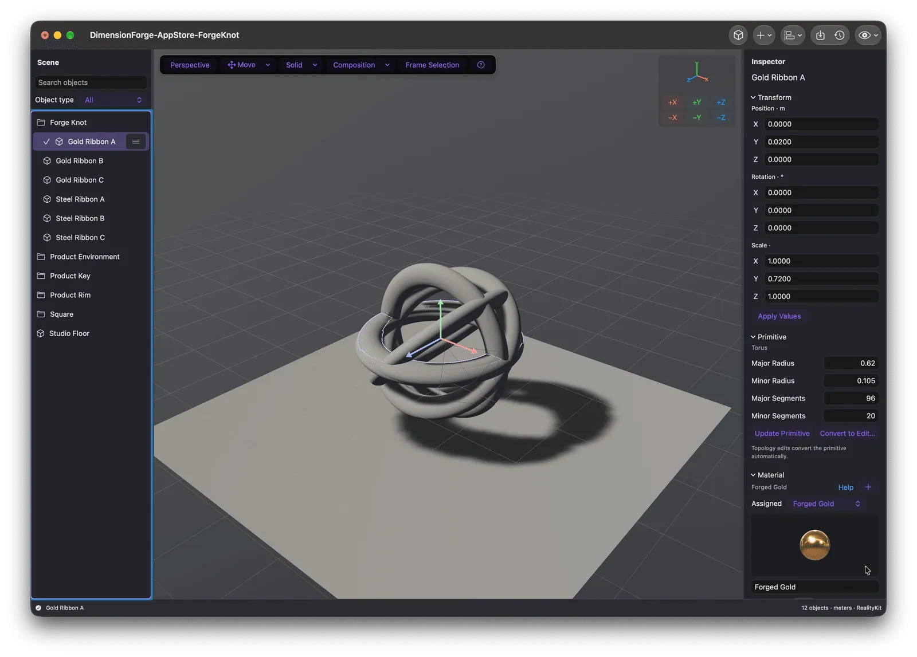Open the Solid shading dropdown
The width and height of the screenshot is (917, 657).
[x=301, y=65]
